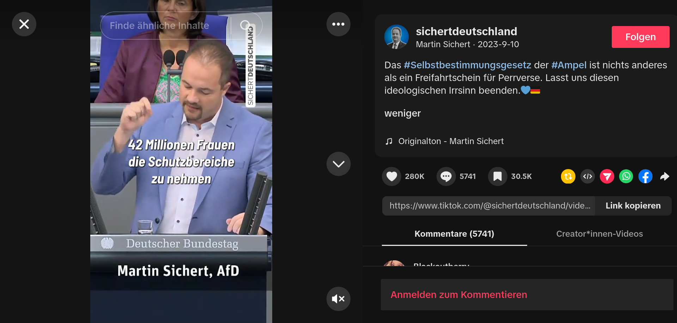The height and width of the screenshot is (323, 677).
Task: Open the three-dot more options menu
Action: click(x=338, y=24)
